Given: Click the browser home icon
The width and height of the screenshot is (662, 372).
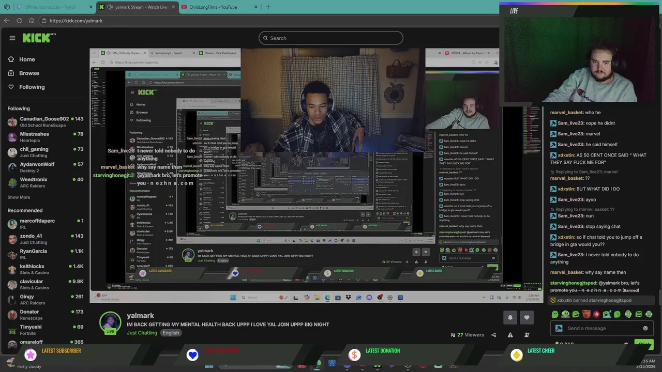Looking at the screenshot, I should pyautogui.click(x=32, y=21).
